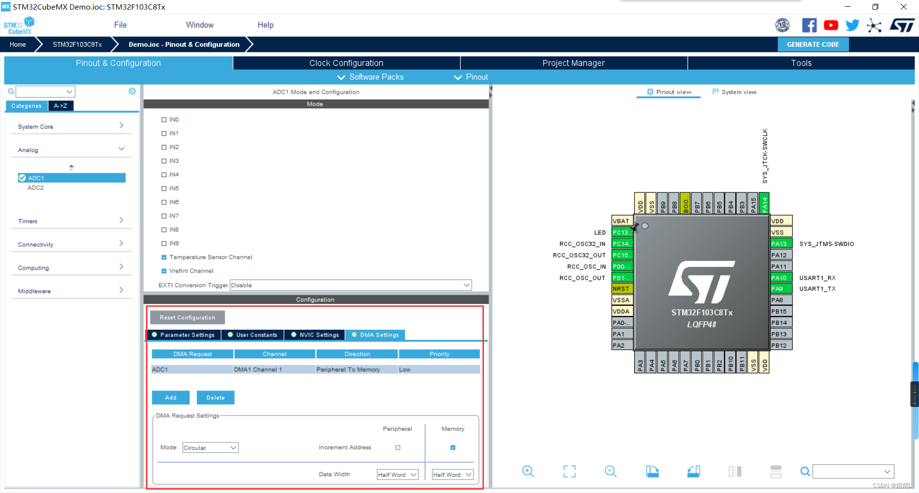The width and height of the screenshot is (919, 493).
Task: Click the STM32CubeMX logo
Action: point(19,25)
